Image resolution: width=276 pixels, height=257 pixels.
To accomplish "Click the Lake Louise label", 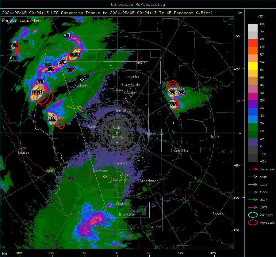I will (24, 150).
